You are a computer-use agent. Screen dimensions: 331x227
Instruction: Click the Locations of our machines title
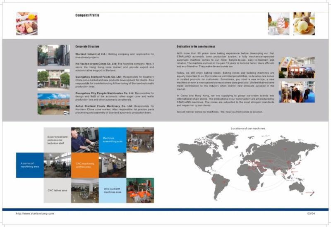(x=248, y=128)
